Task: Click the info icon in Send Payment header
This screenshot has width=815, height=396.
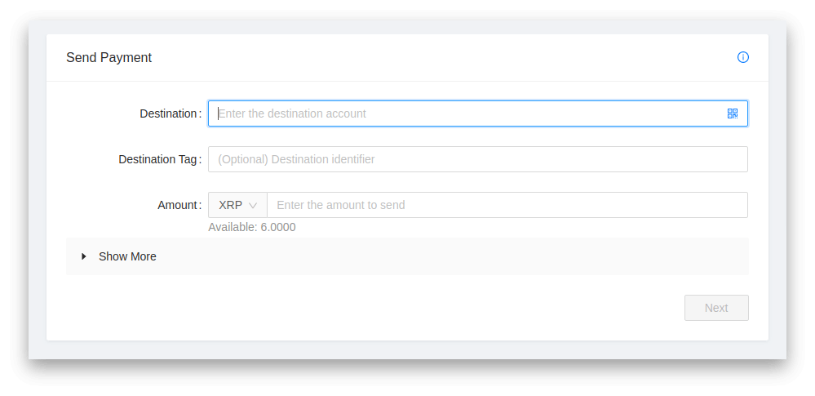Action: pos(742,57)
